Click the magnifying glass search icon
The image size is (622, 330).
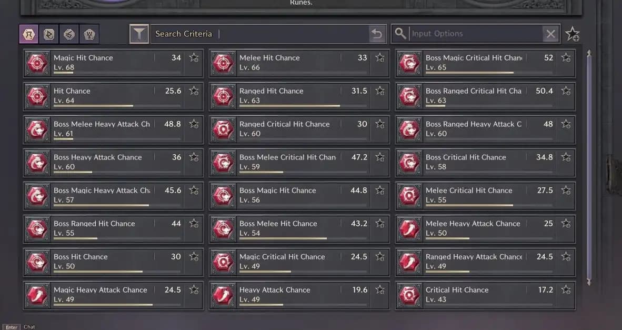pyautogui.click(x=400, y=34)
